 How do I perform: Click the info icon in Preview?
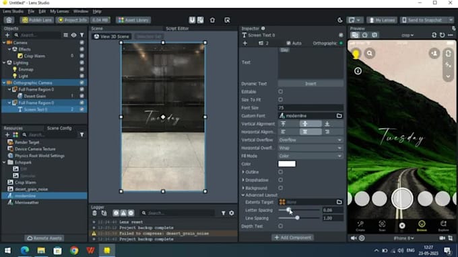pyautogui.click(x=358, y=70)
